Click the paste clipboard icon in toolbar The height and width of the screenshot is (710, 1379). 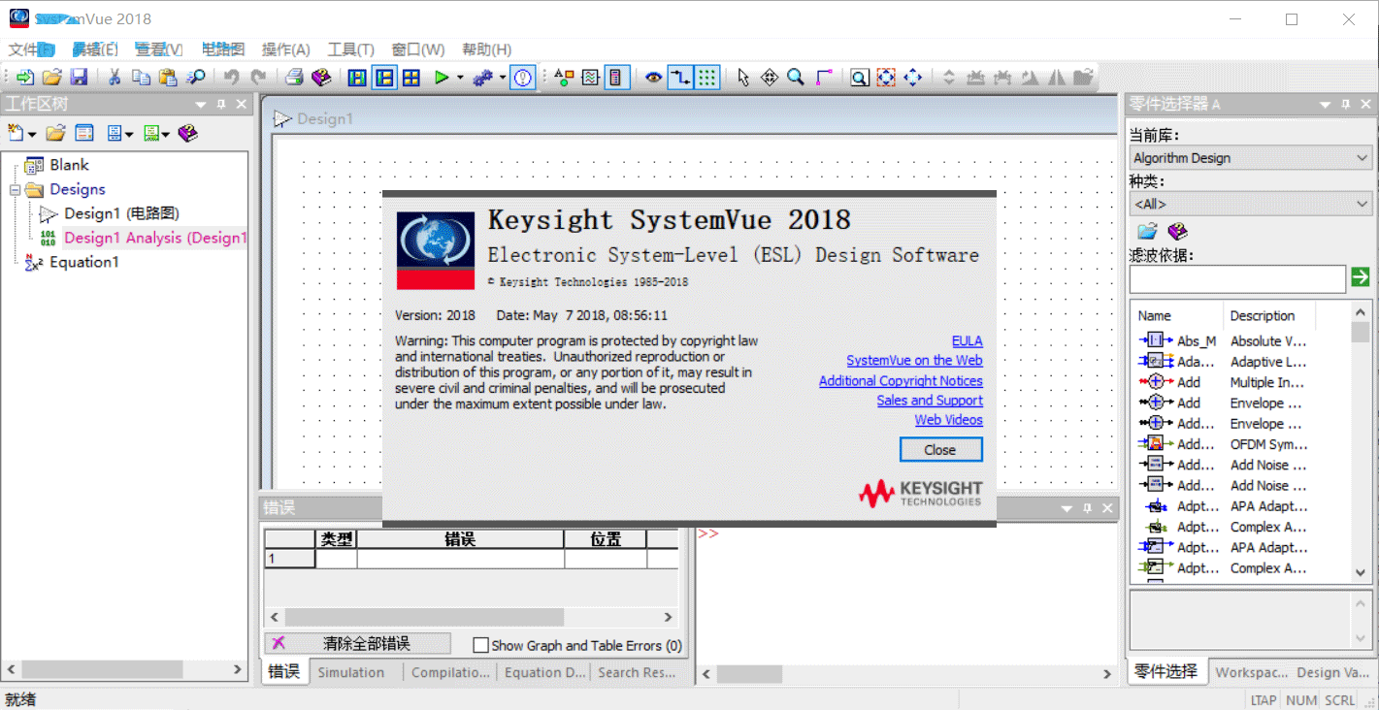168,78
